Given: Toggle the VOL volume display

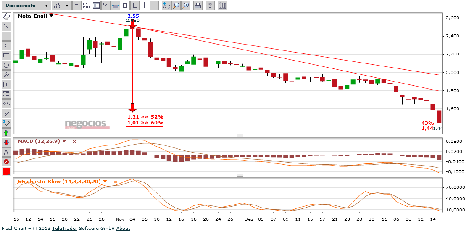Looking at the screenshot, I should 77,5.
